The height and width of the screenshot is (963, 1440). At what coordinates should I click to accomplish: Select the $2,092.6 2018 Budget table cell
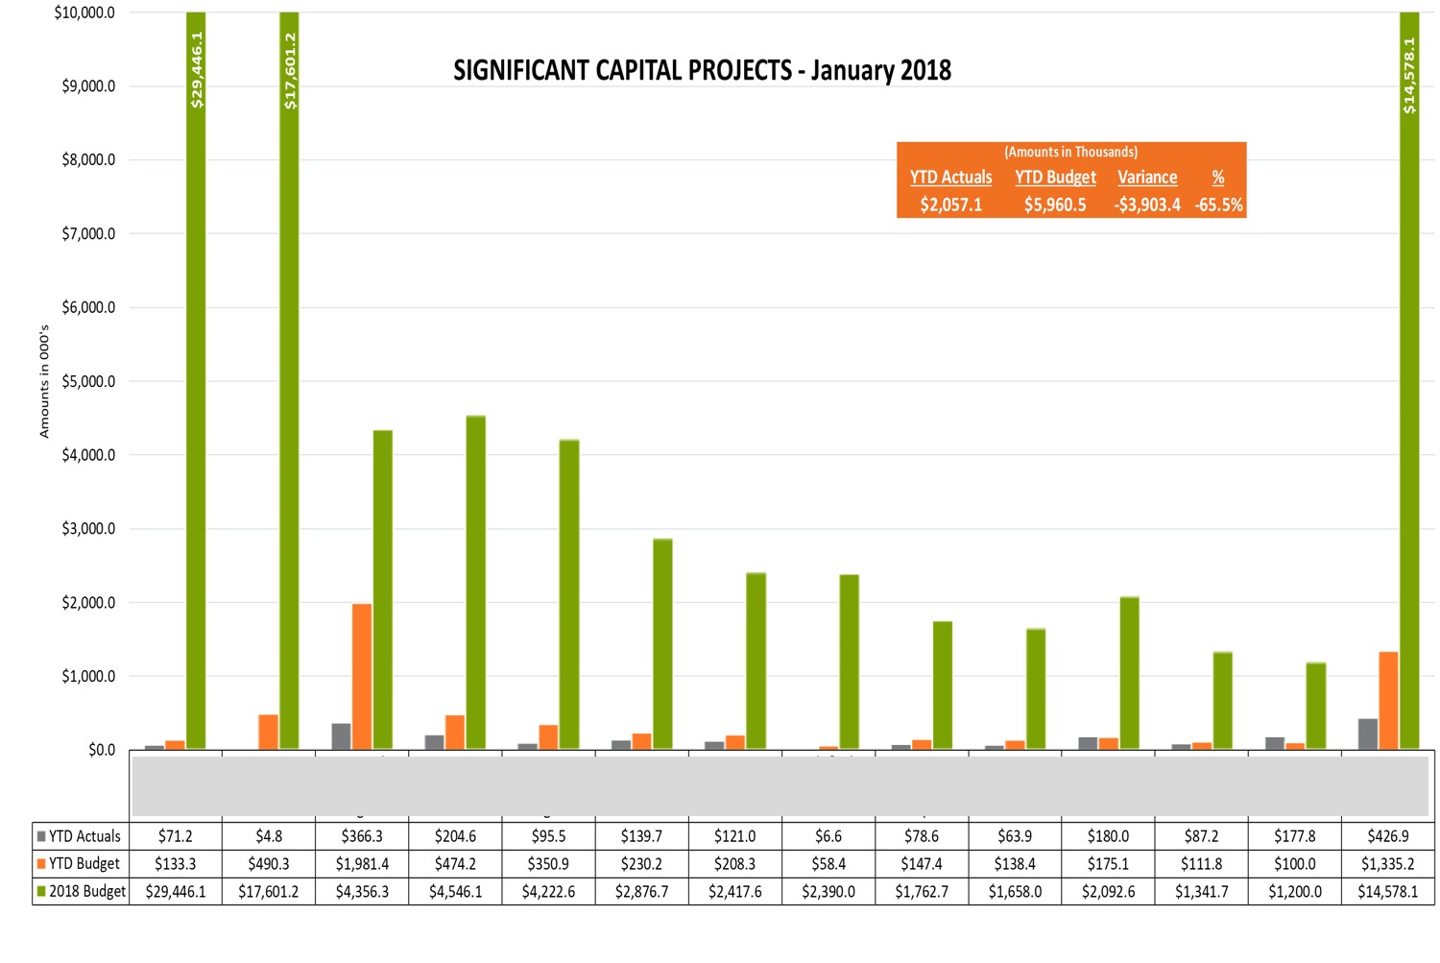(1108, 892)
